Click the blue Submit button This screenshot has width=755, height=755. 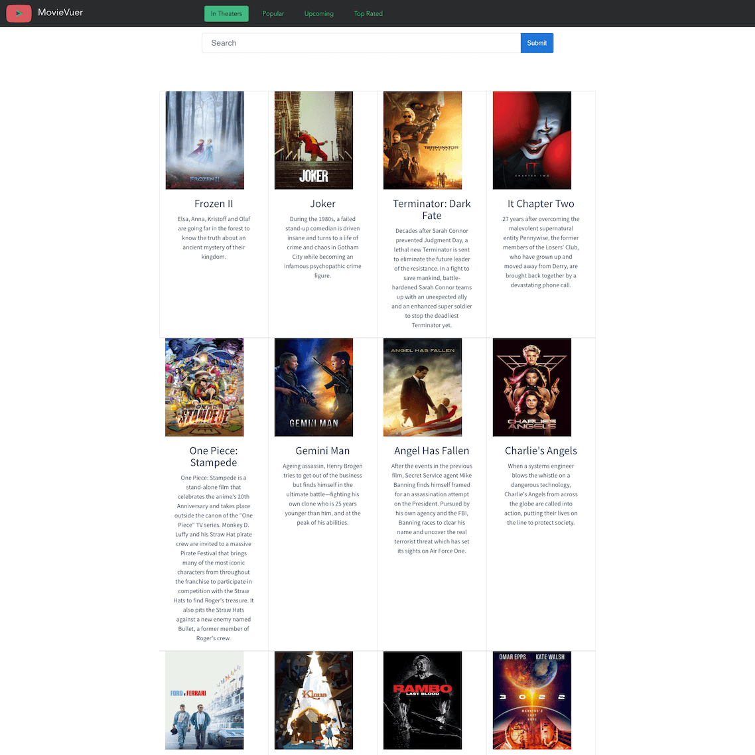(x=537, y=43)
